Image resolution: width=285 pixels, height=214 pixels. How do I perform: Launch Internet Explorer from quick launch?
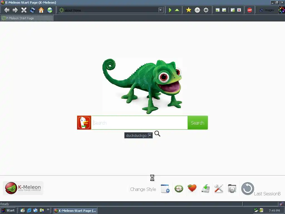[29, 210]
